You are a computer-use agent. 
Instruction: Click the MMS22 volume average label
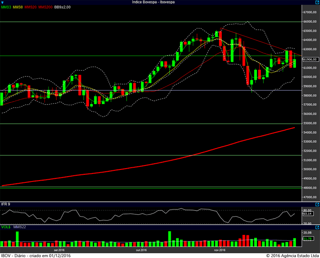point(20,227)
